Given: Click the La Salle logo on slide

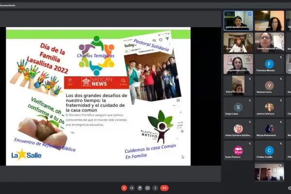Looking at the screenshot, I should point(26,155).
